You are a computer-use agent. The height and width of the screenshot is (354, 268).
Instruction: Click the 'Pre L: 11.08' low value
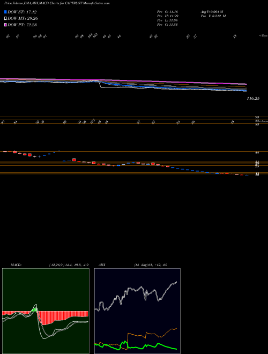[168, 20]
